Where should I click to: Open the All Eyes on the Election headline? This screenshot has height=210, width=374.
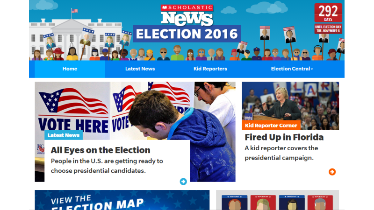coord(101,150)
